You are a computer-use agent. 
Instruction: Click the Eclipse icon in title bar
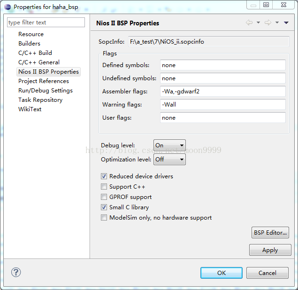(x=8, y=7)
